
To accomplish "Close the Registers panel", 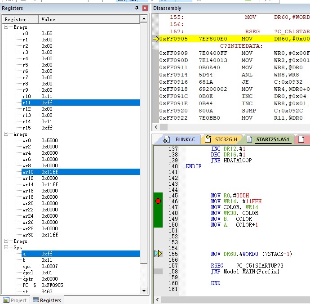I will (145, 8).
